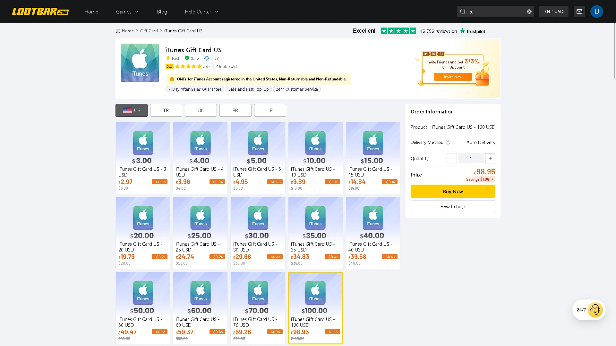Click the product star rating
The width and height of the screenshot is (616, 346).
tap(188, 66)
